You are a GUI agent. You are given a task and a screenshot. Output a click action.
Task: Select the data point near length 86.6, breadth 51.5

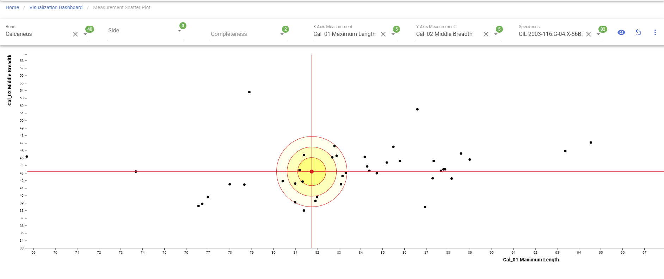pos(417,109)
